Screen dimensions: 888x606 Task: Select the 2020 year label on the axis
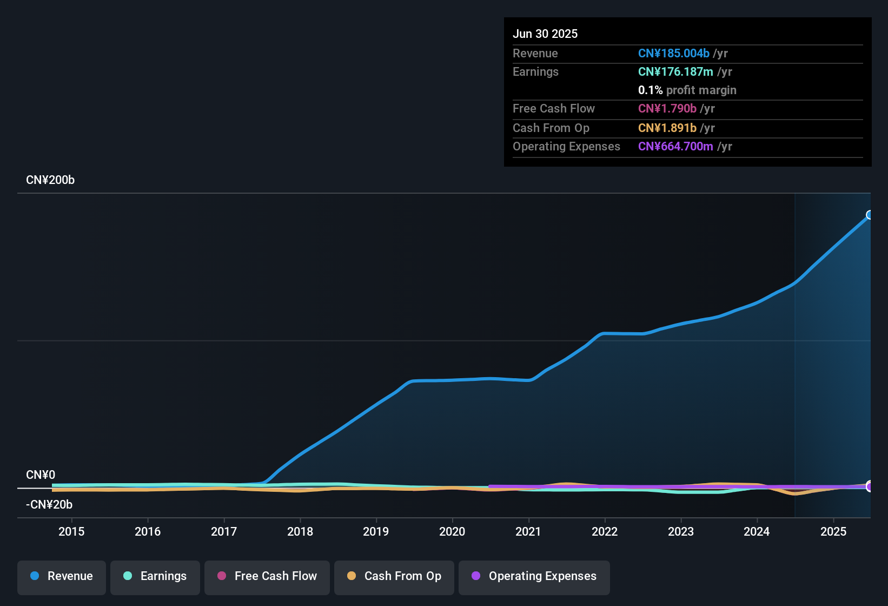452,531
